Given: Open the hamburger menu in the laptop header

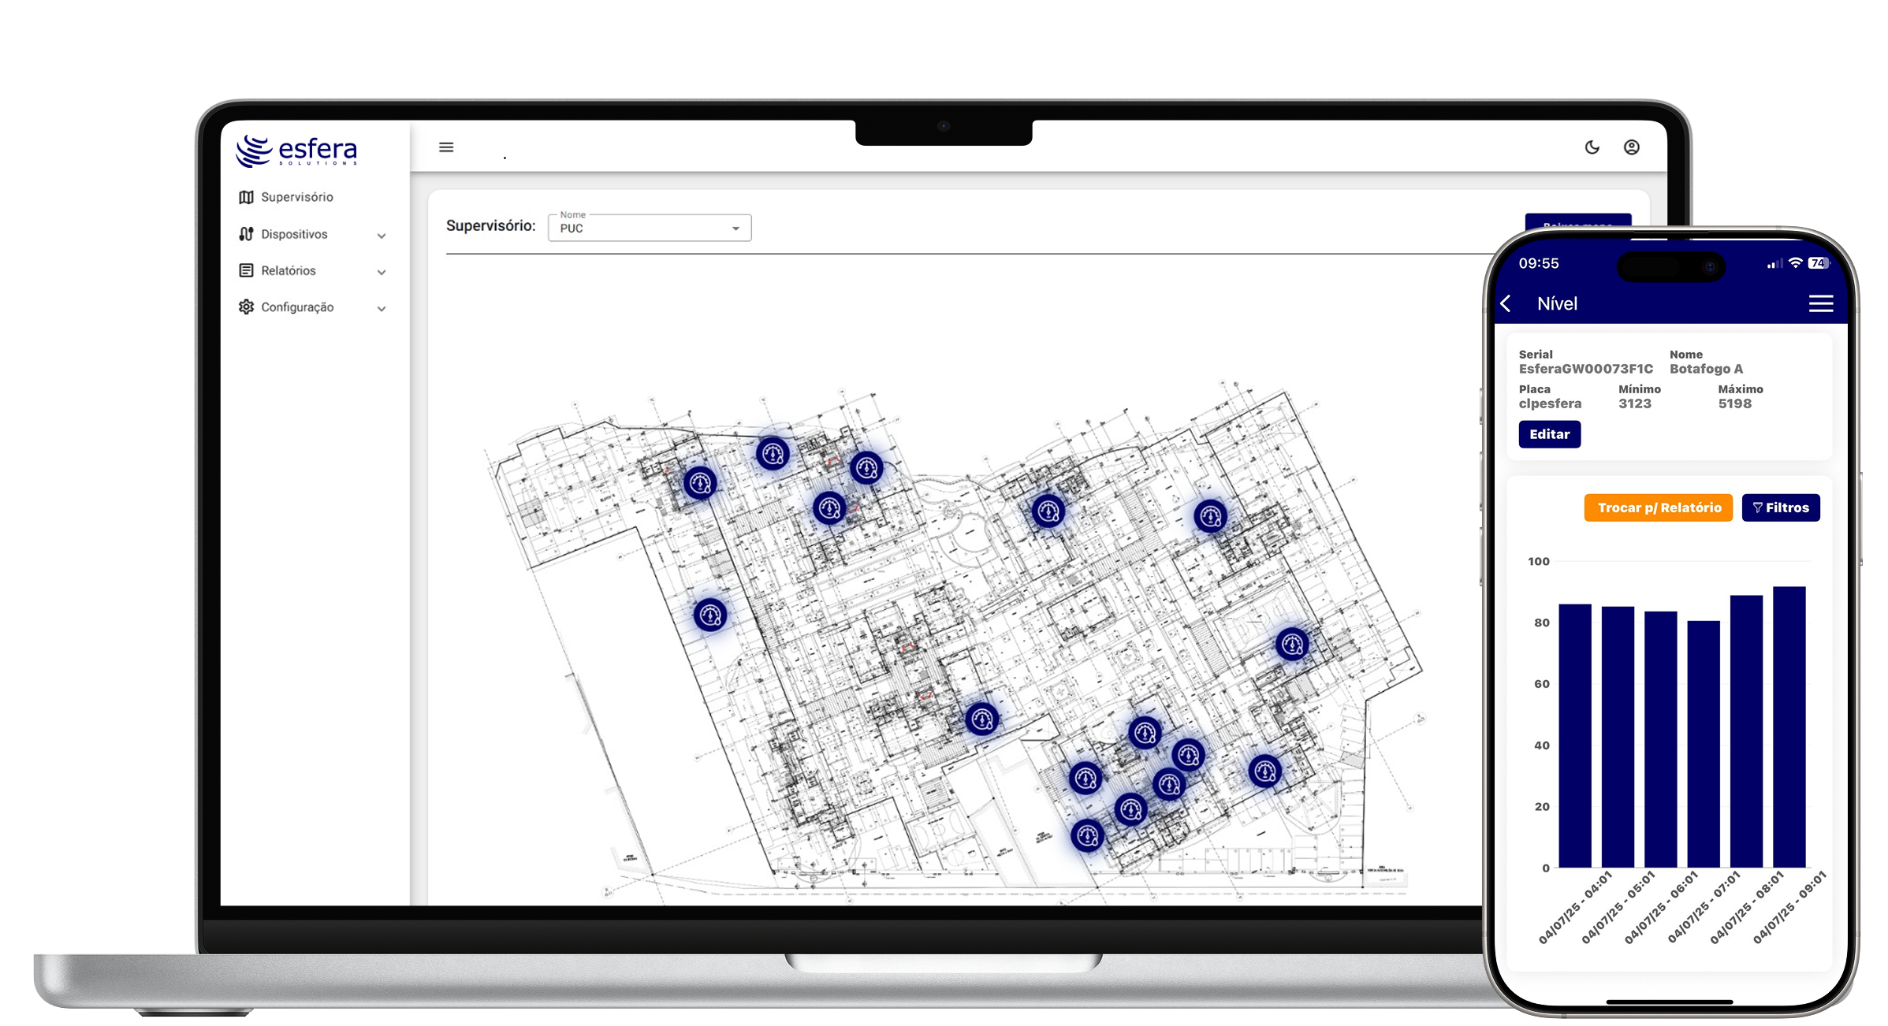Looking at the screenshot, I should (x=446, y=147).
